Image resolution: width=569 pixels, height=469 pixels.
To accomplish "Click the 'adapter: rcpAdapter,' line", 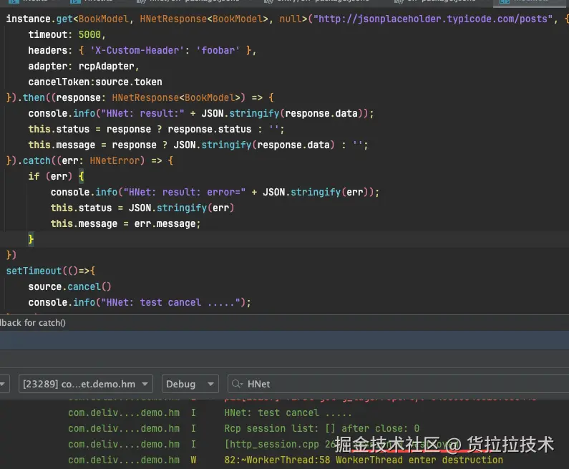I will pos(84,67).
